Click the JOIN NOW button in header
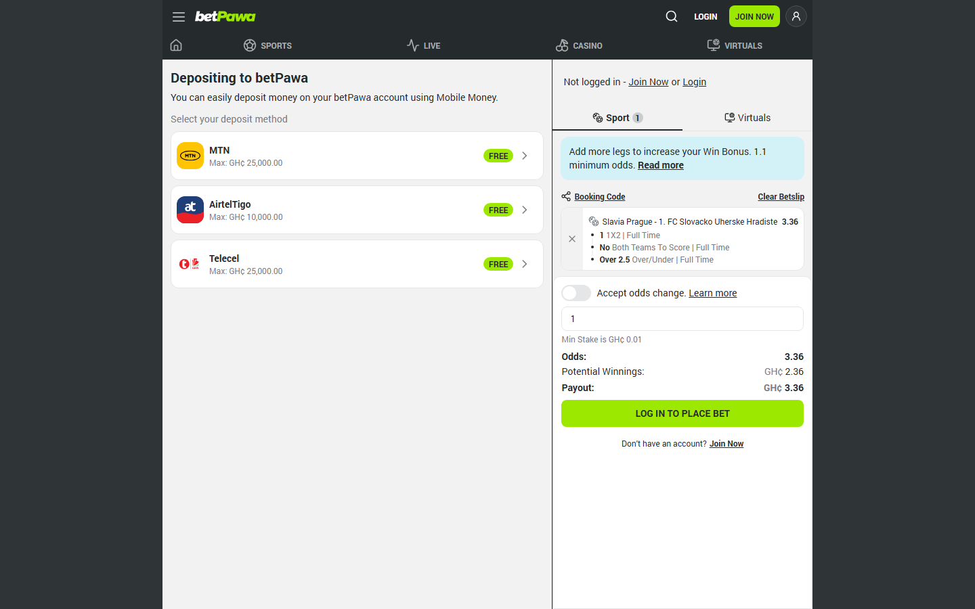 [754, 16]
